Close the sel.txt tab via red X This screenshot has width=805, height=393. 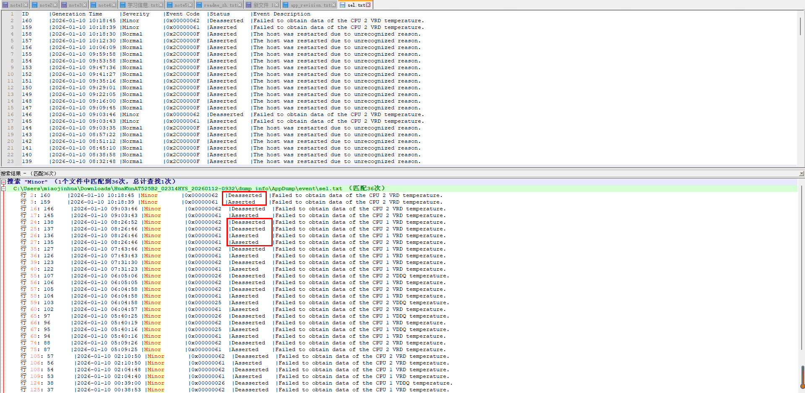[x=368, y=5]
